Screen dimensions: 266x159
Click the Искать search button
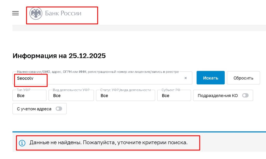[210, 78]
